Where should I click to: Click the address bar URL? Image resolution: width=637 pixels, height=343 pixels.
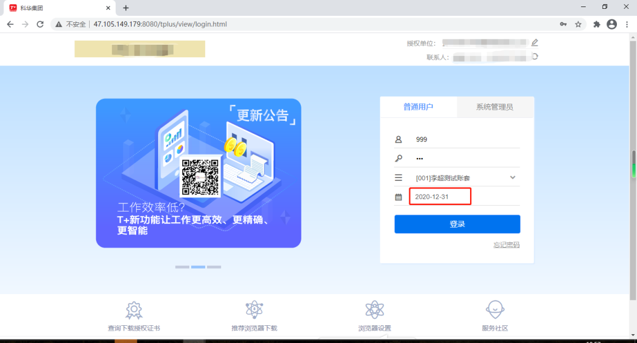click(160, 24)
